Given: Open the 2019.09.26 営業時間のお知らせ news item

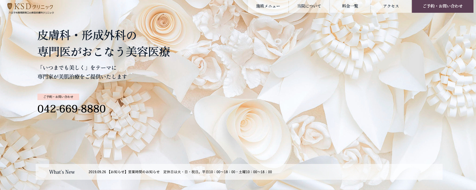Looking at the screenshot, I should point(180,172).
